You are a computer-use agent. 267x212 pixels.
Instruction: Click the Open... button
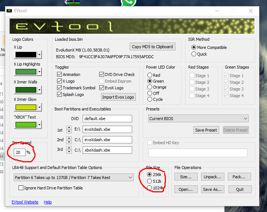(186, 189)
